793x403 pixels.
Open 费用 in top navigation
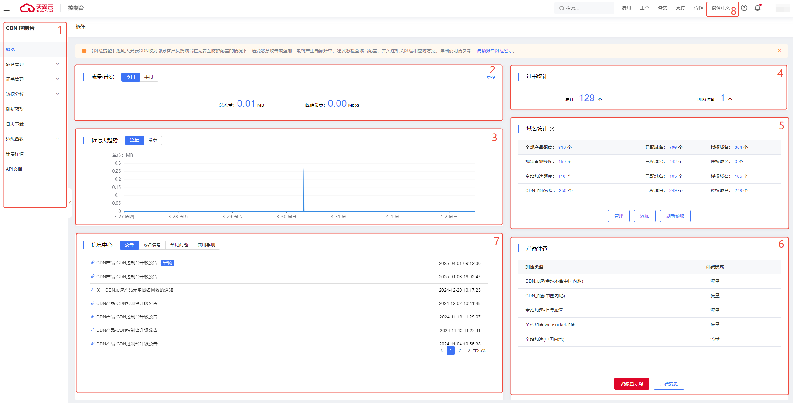coord(626,8)
